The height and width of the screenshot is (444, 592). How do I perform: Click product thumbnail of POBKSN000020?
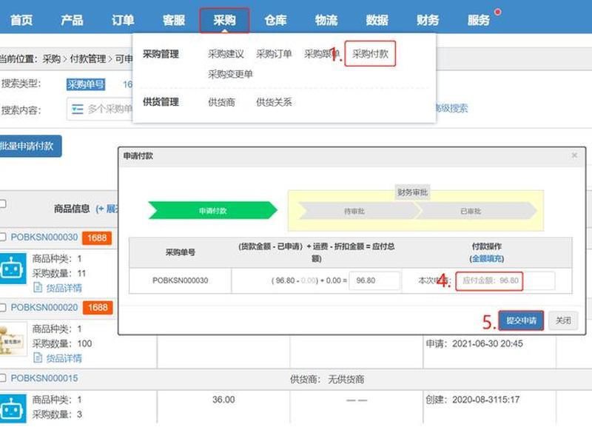(x=13, y=339)
